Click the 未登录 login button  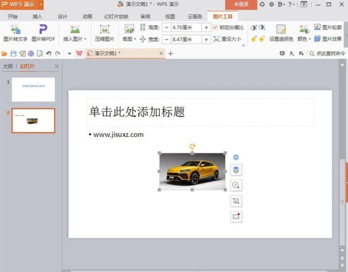coord(241,4)
